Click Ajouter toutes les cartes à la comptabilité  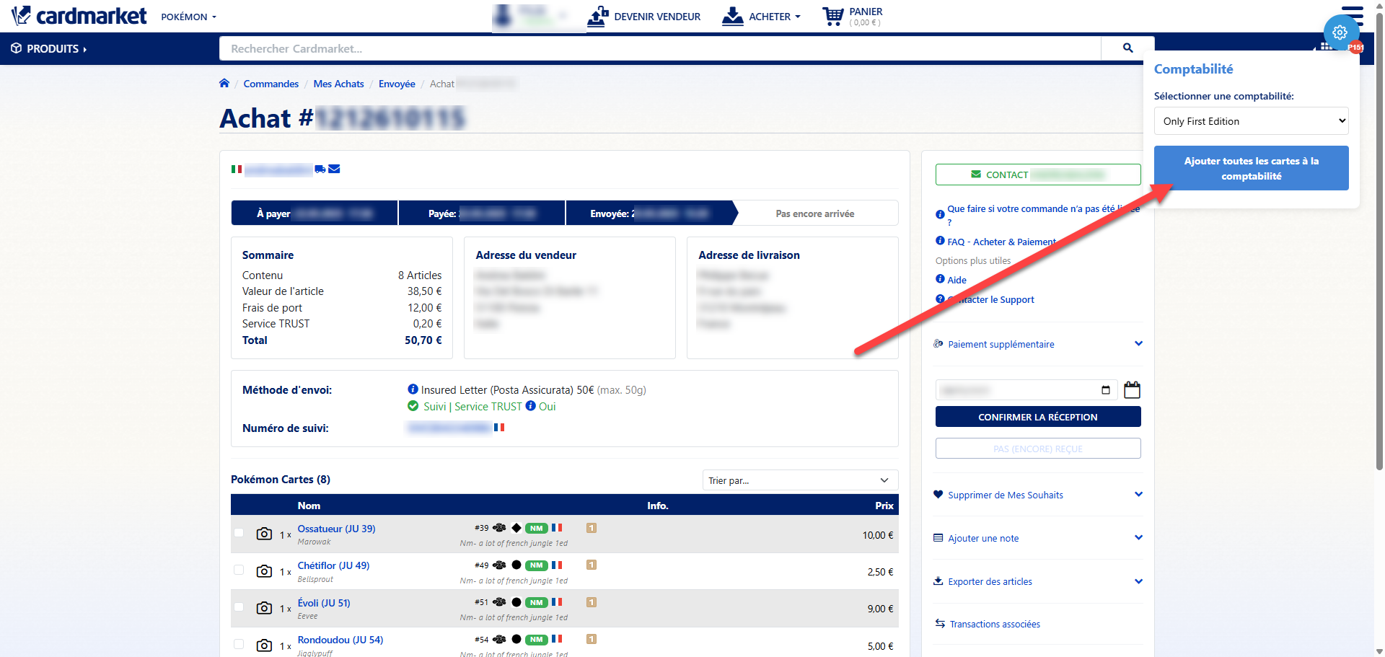tap(1251, 169)
